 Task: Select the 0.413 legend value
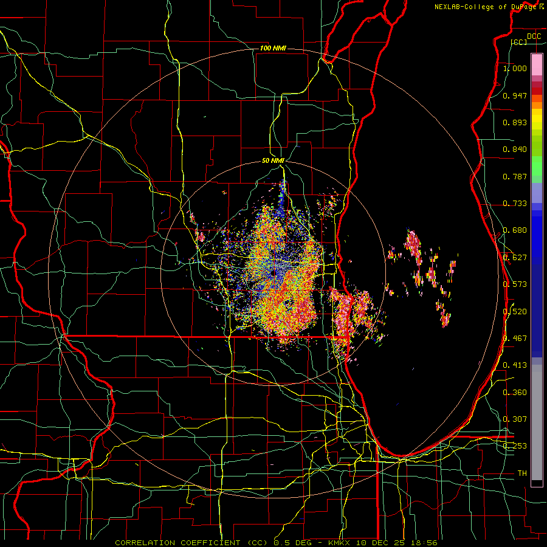515,365
